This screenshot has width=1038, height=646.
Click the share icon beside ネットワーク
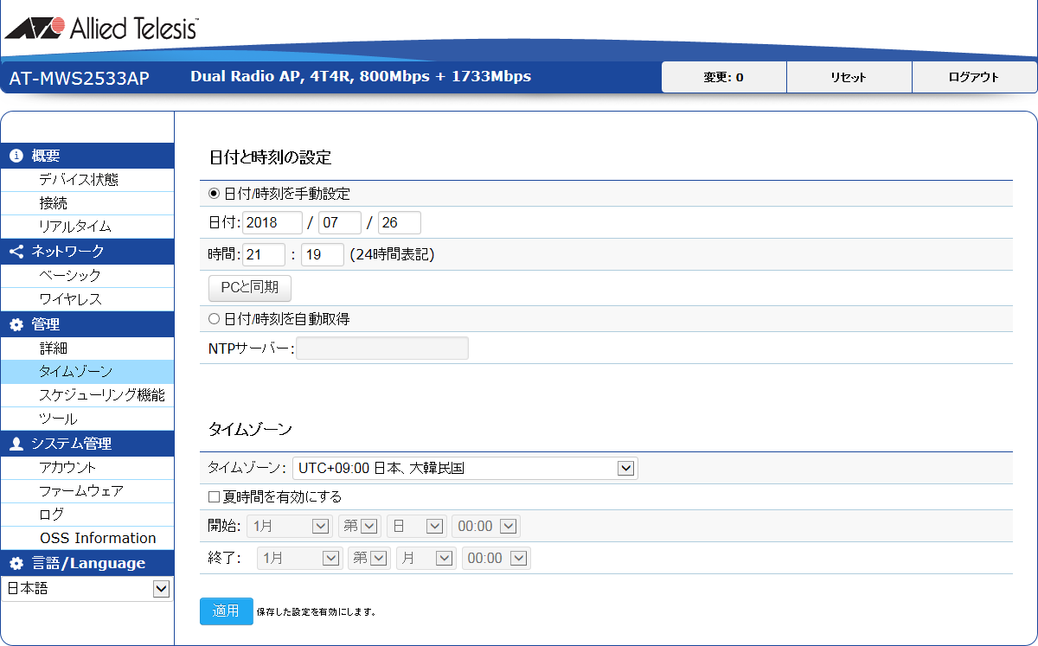(16, 252)
